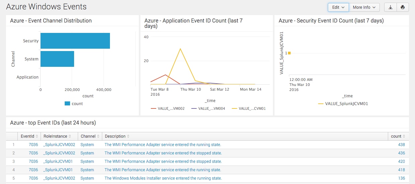This screenshot has width=415, height=184.
Task: Click the download export icon
Action: coord(390,7)
